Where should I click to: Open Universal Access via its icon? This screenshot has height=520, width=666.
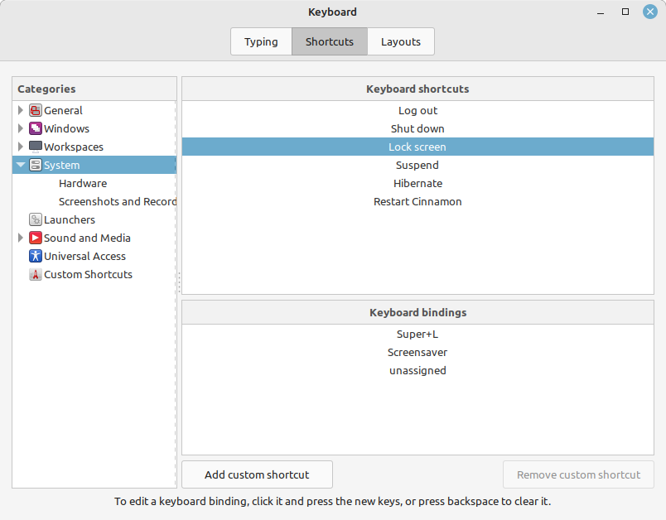36,256
